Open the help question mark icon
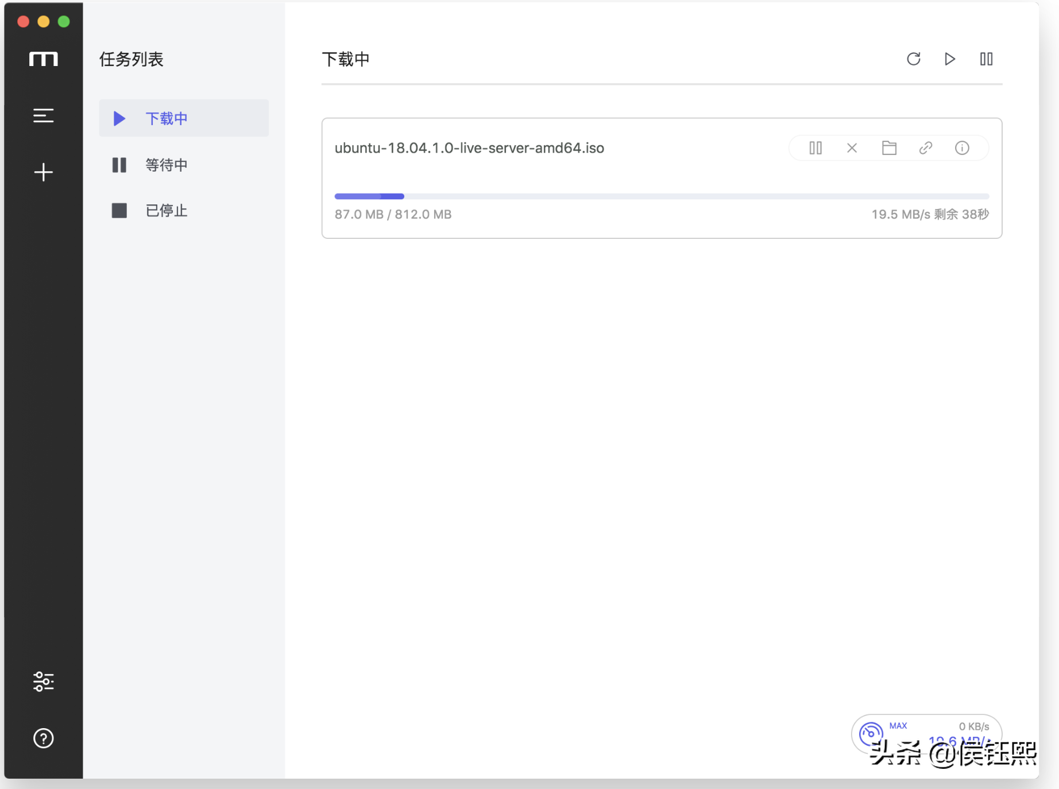This screenshot has width=1059, height=789. tap(44, 738)
